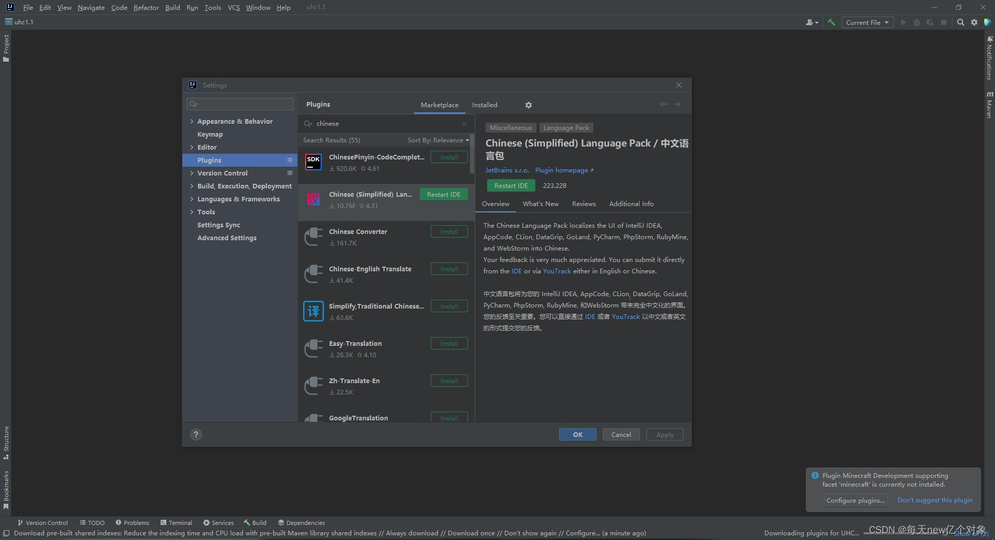
Task: Open the Project tool window
Action: coord(6,48)
